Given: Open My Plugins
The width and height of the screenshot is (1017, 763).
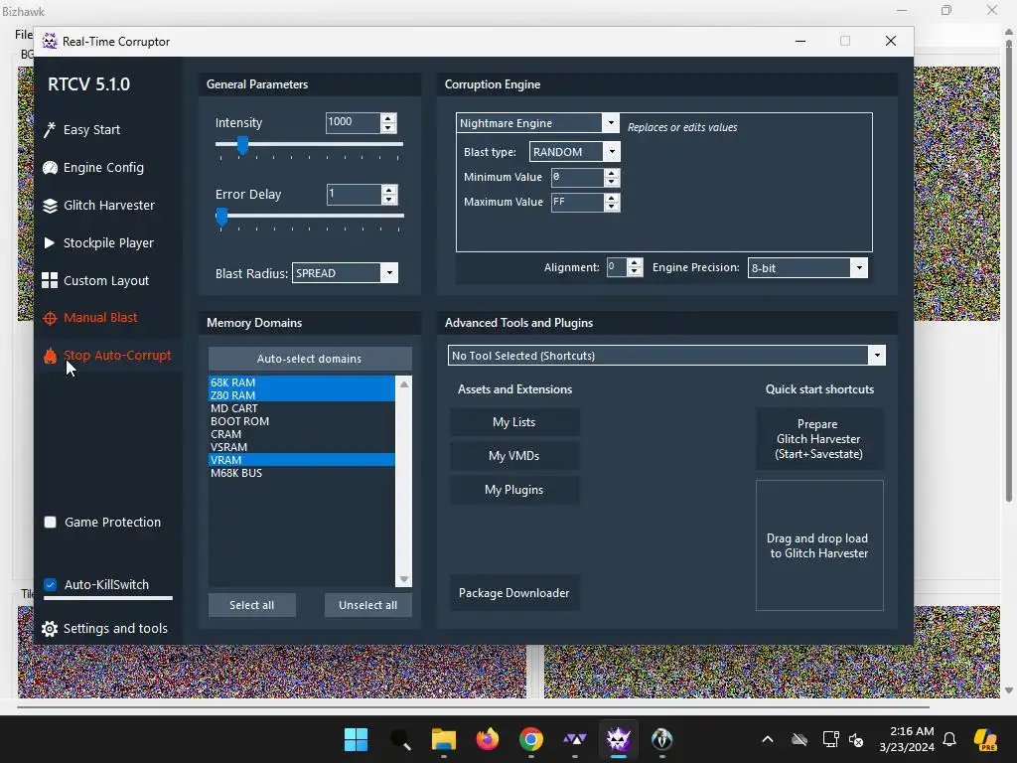Looking at the screenshot, I should pos(513,490).
